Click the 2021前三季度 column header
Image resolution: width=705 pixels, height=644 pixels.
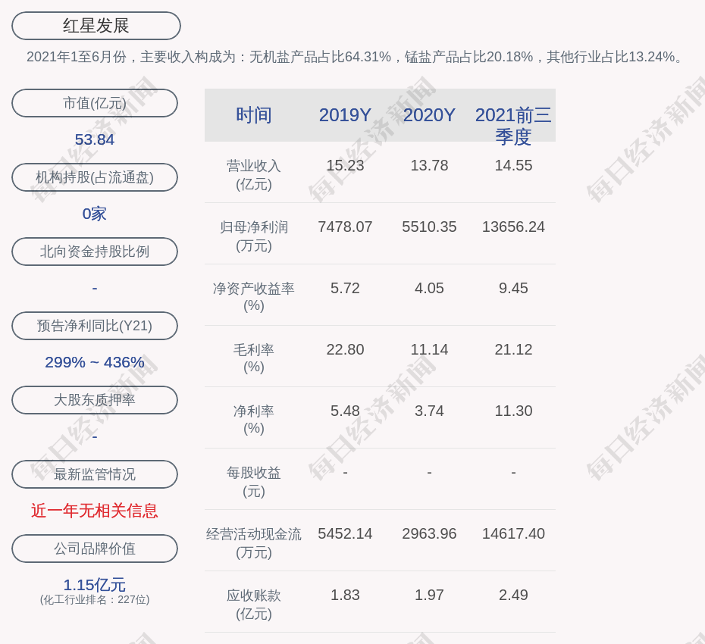click(x=513, y=126)
